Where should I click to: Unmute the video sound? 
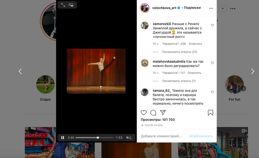(129, 137)
